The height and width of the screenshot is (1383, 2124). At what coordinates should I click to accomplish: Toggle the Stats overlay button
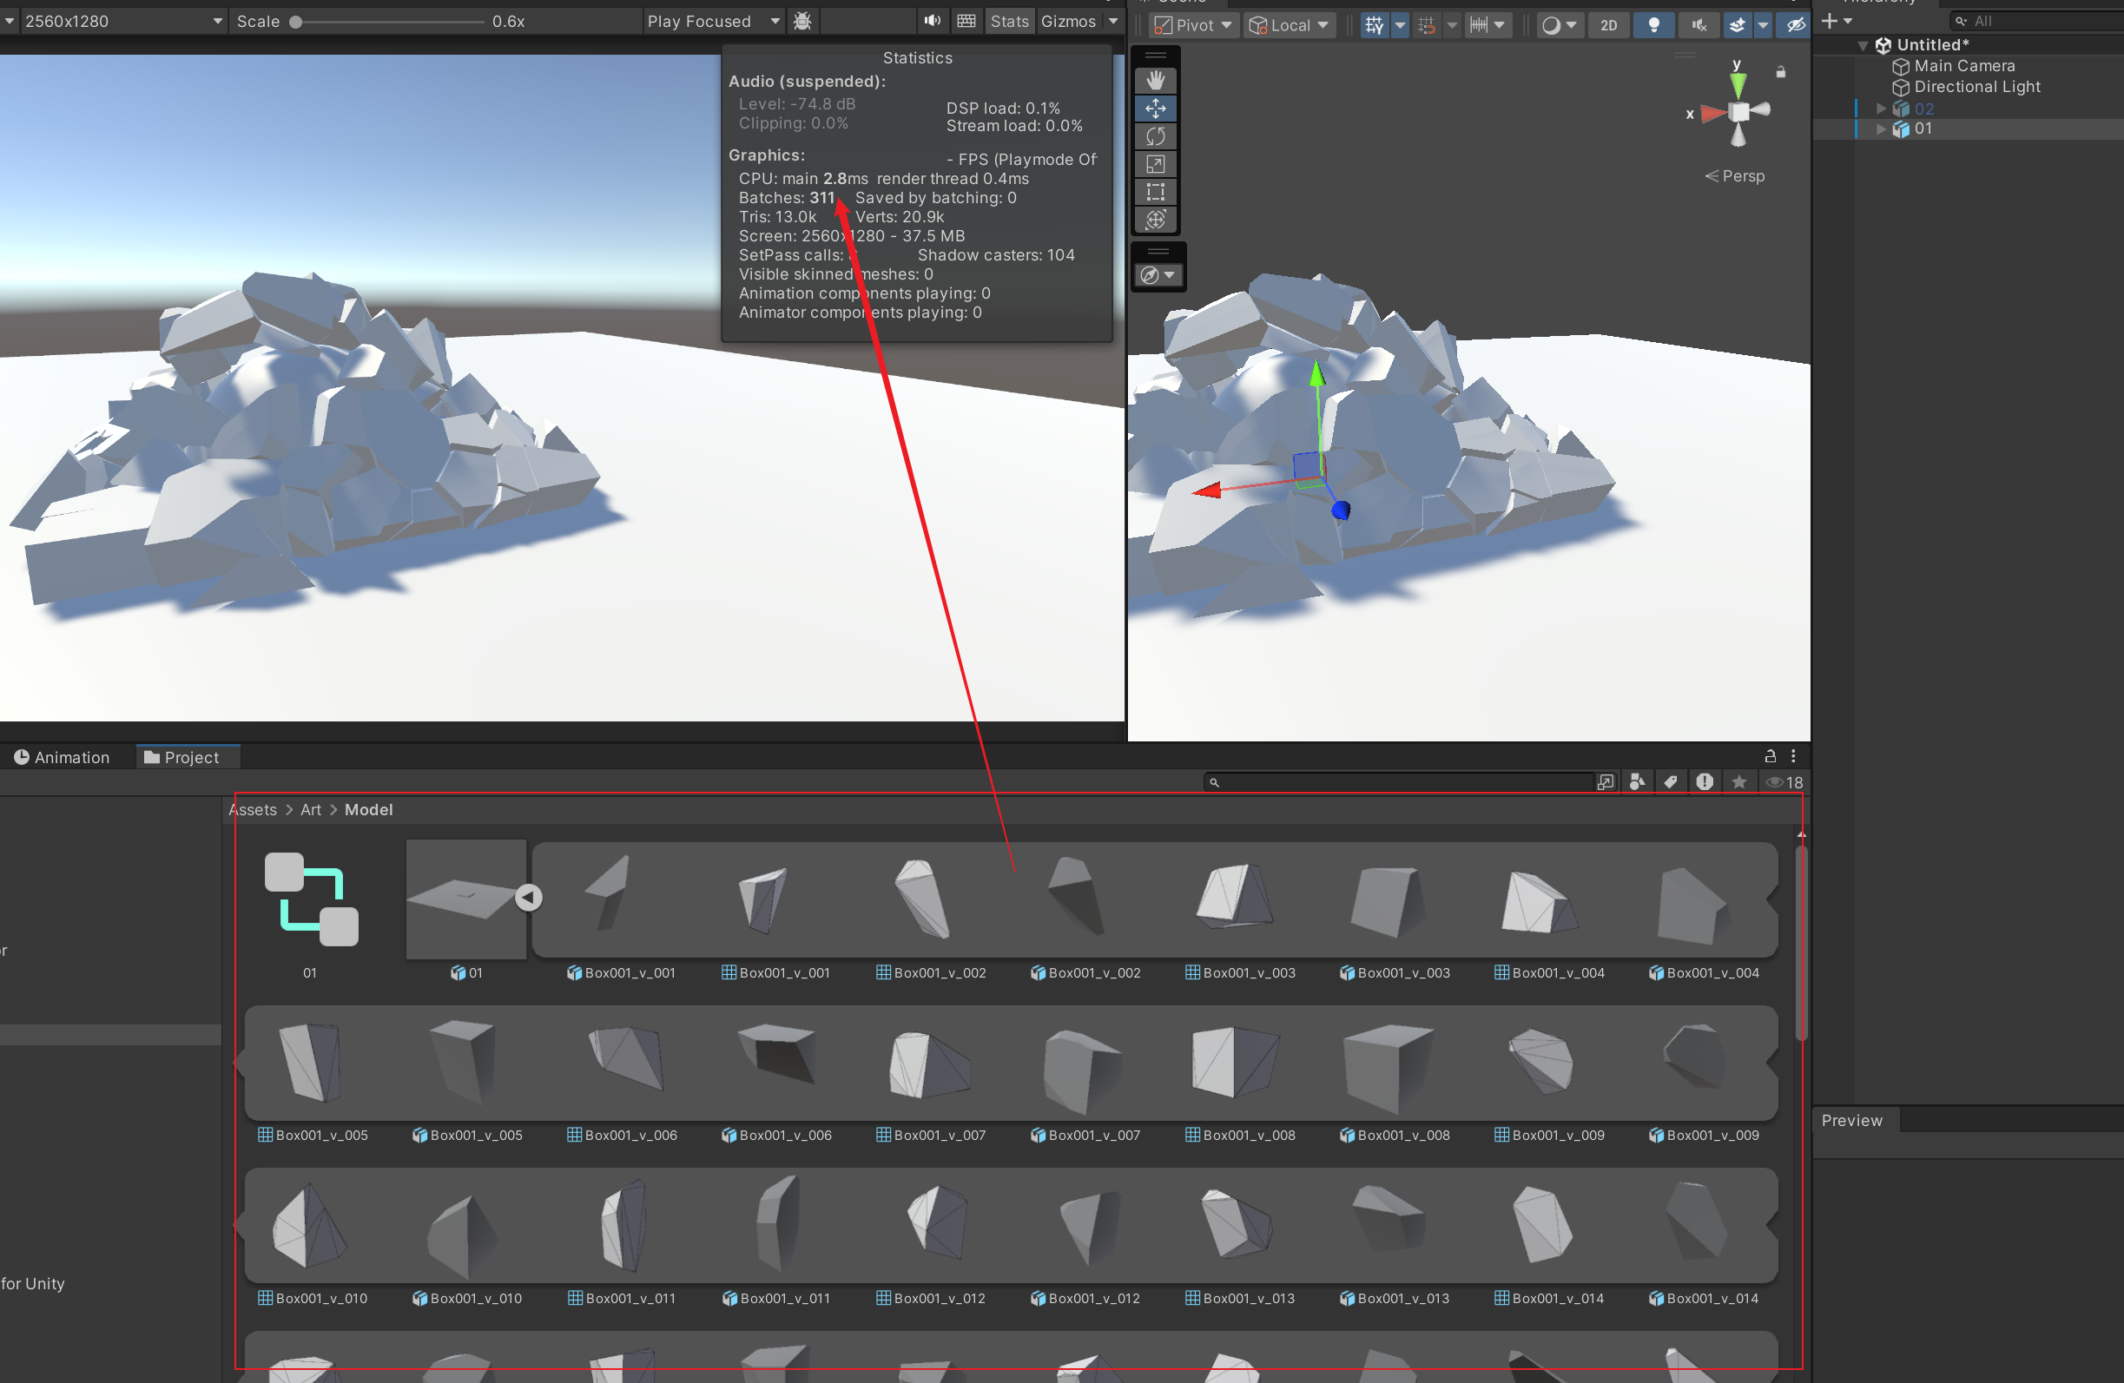coord(1009,21)
